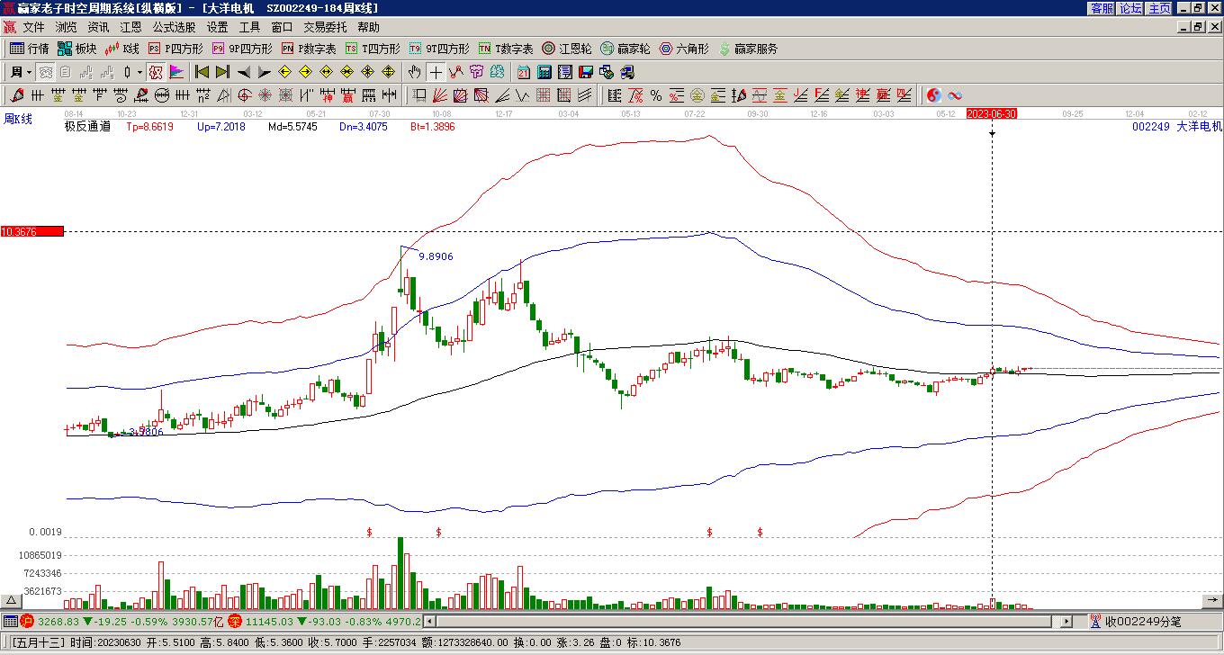Launch the 赢家轮 wheel tool
1224x655 pixels.
(x=625, y=49)
